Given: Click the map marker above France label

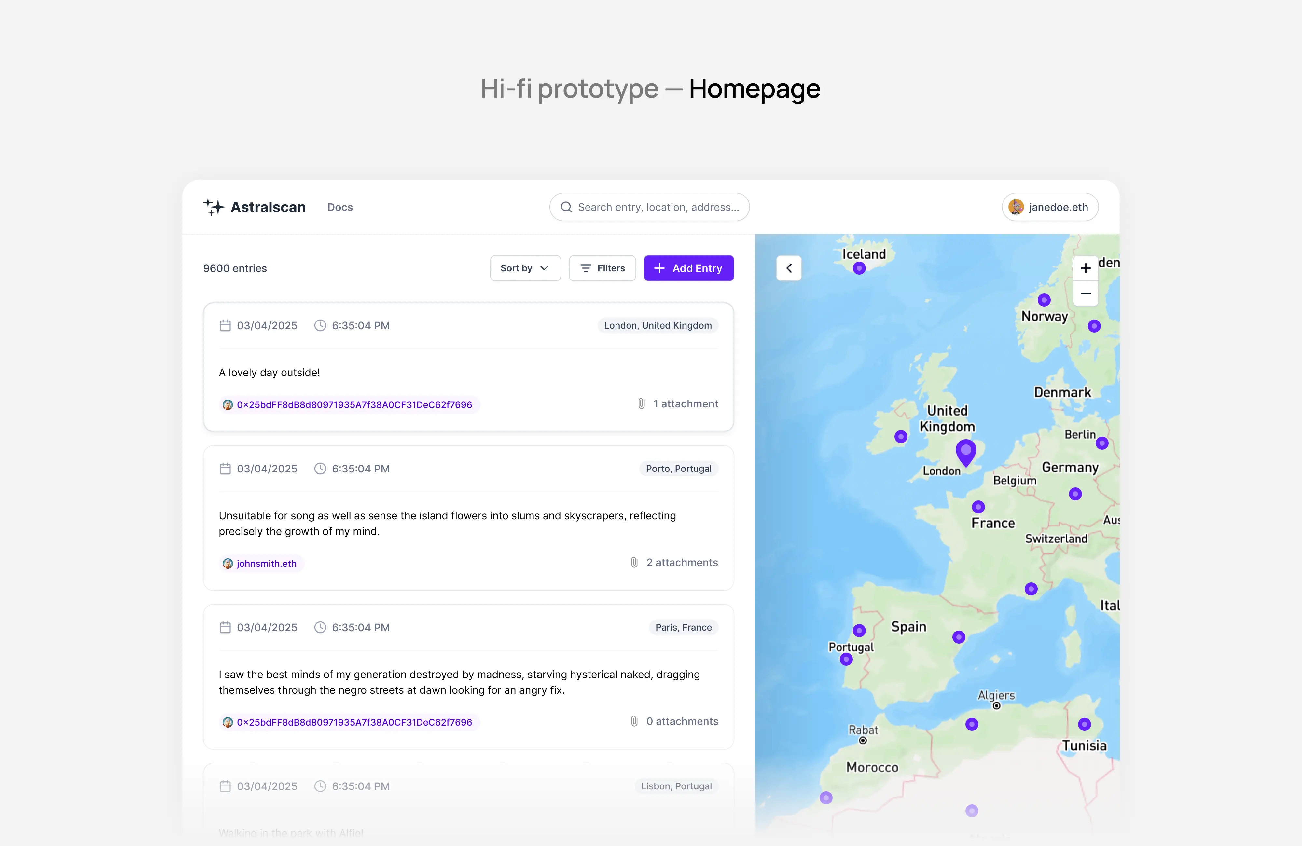Looking at the screenshot, I should 979,507.
